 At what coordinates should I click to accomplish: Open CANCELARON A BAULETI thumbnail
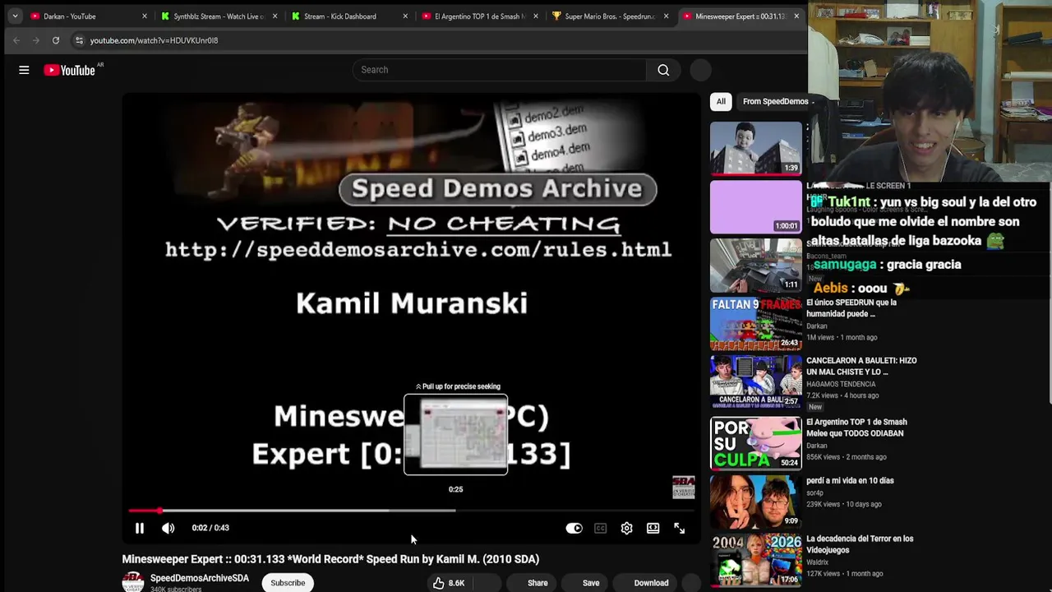pyautogui.click(x=756, y=382)
